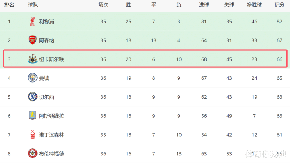Screen dimensions: 290x163
Task: Click the Chelsea club crest icon
Action: tap(33, 97)
